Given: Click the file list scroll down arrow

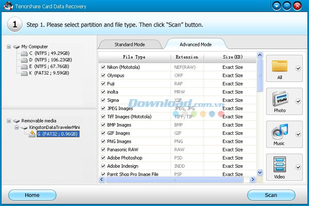Looking at the screenshot, I should [x=260, y=173].
